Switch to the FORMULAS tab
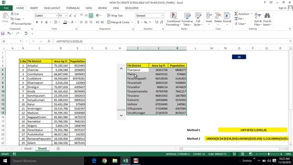Viewport: 293px width, 165px height. [73, 8]
